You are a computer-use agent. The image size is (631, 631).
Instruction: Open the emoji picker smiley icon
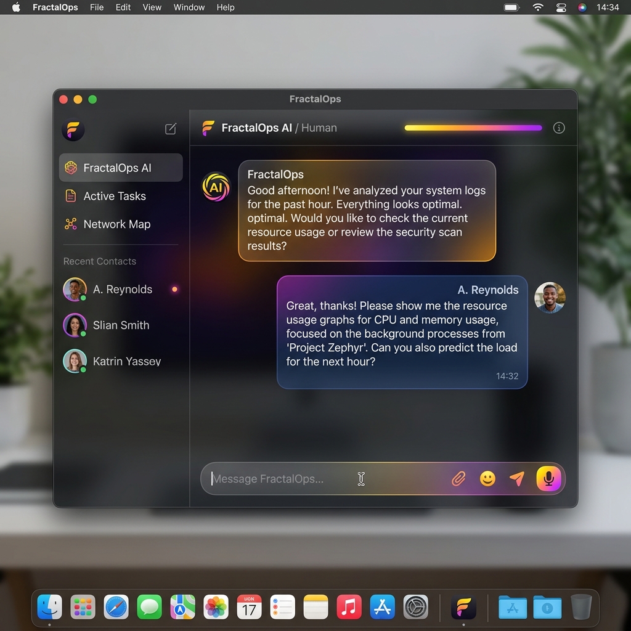[487, 478]
